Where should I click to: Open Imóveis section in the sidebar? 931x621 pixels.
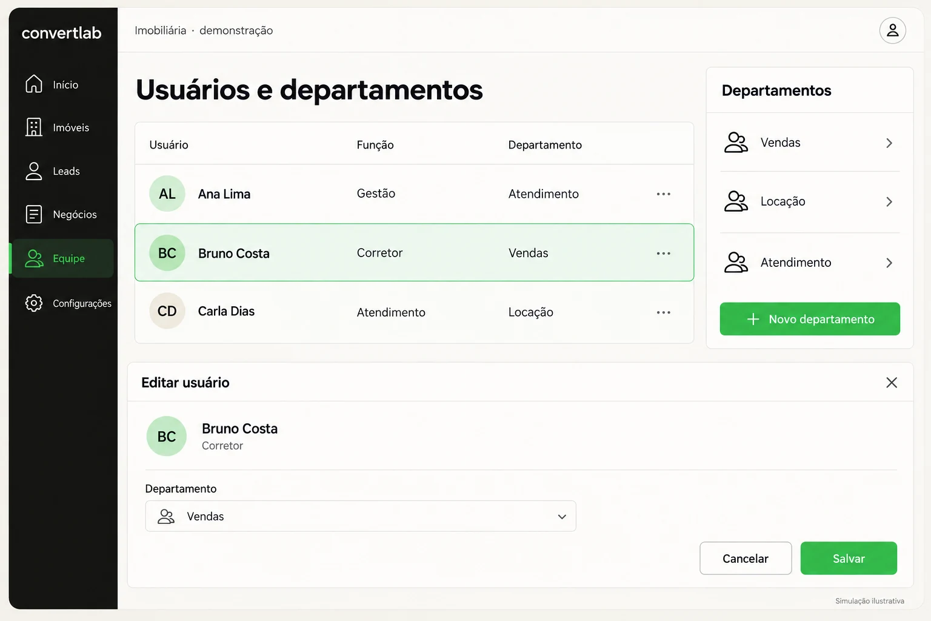point(64,127)
